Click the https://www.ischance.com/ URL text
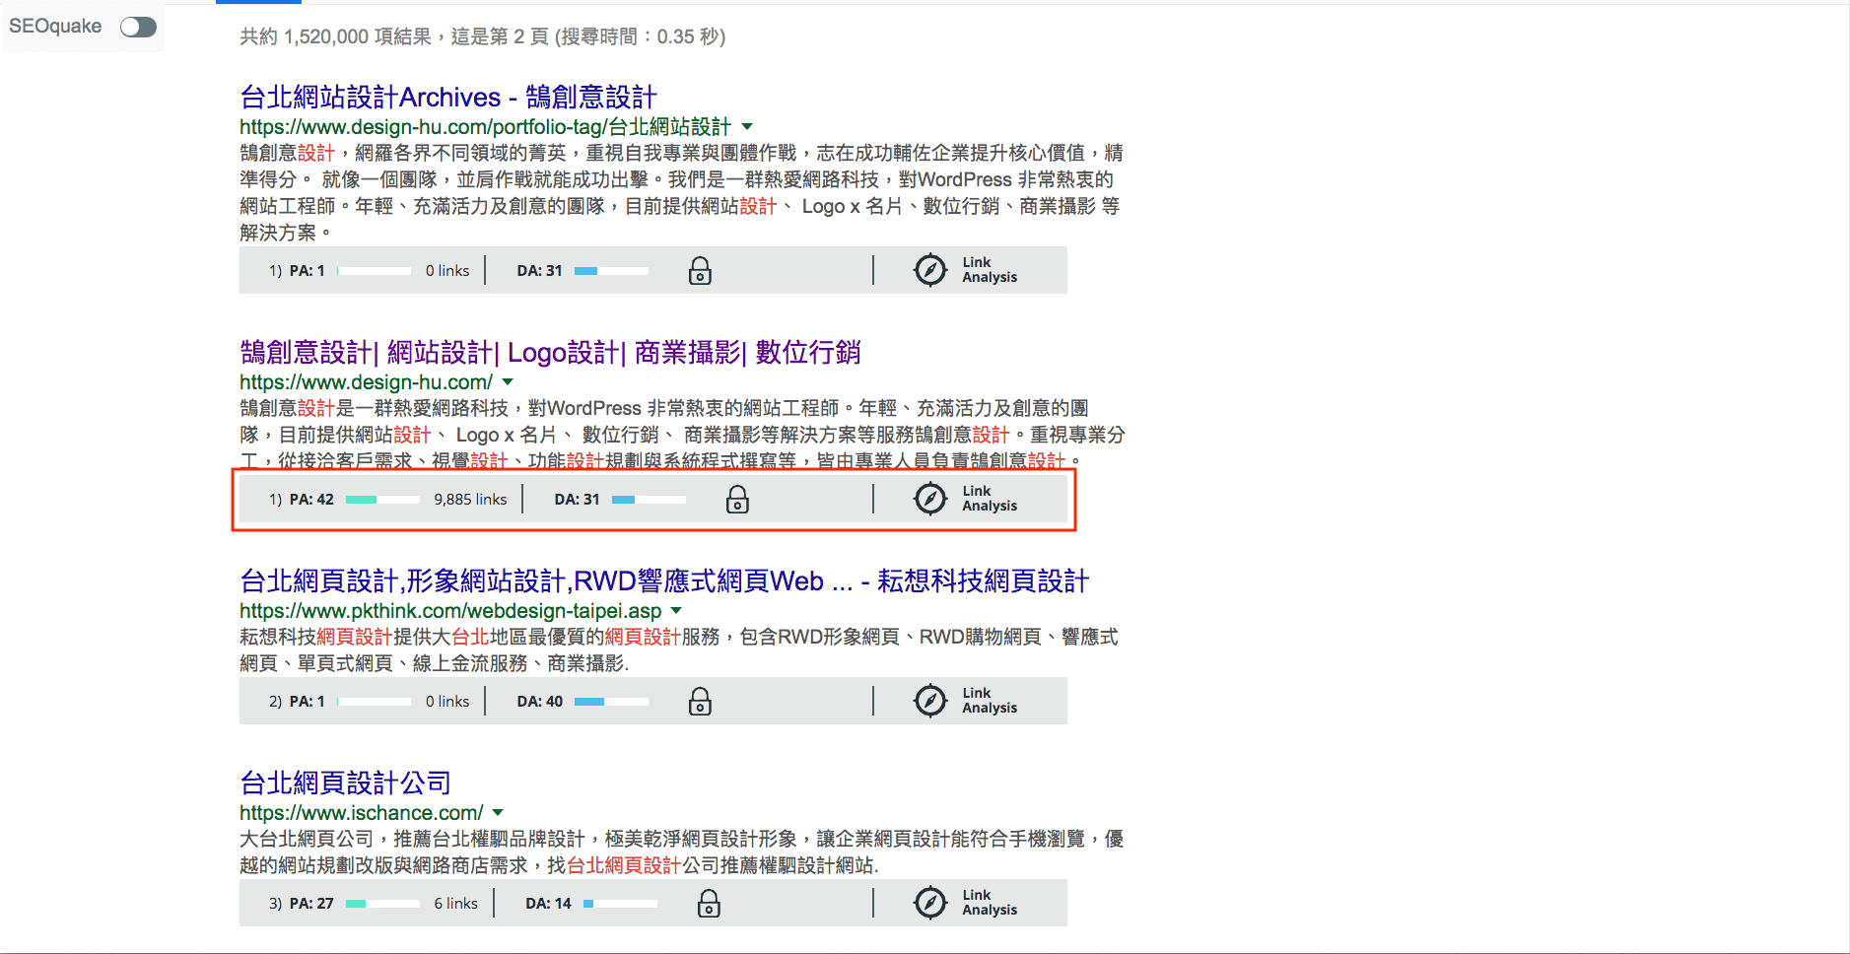The height and width of the screenshot is (954, 1850). point(362,813)
